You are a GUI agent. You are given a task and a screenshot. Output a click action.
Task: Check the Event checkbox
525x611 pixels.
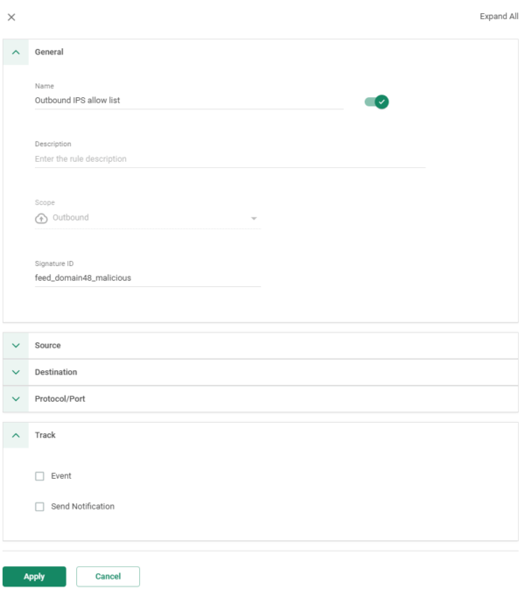39,476
